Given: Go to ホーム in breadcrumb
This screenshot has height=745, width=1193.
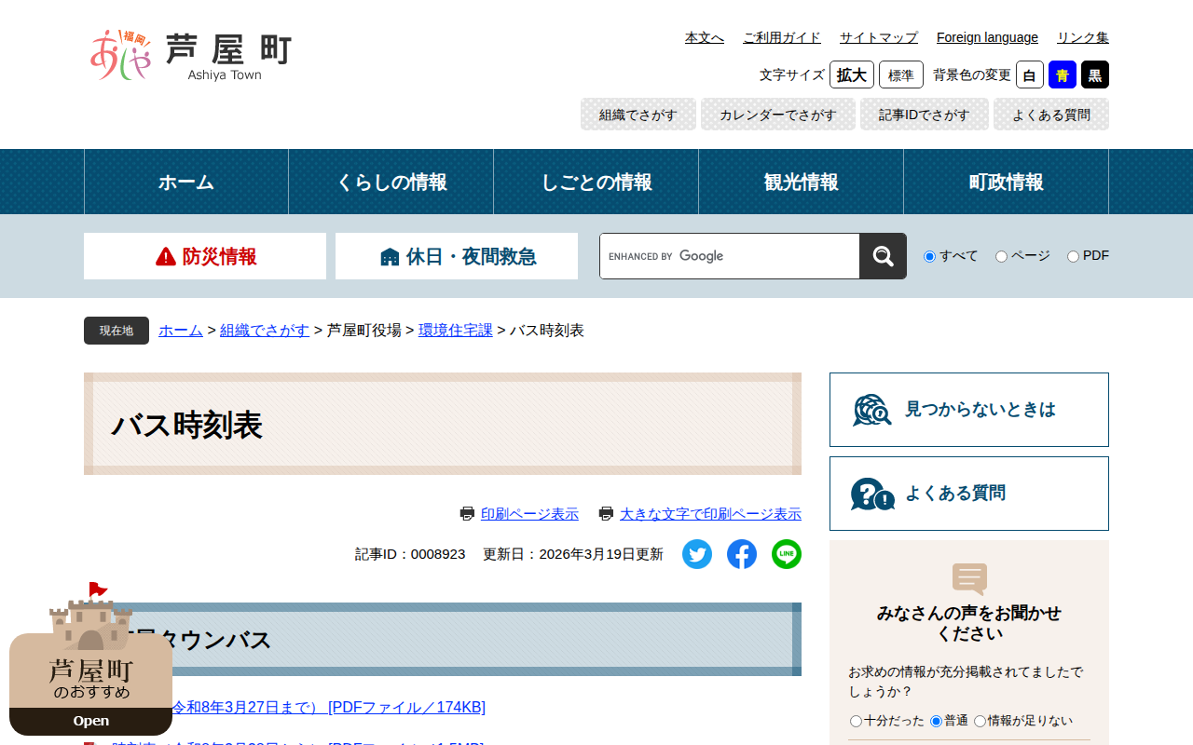Looking at the screenshot, I should [181, 331].
